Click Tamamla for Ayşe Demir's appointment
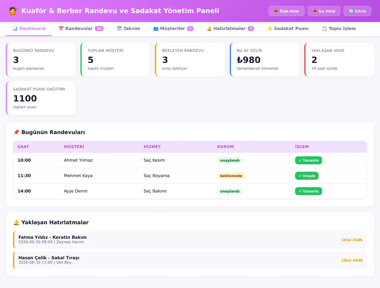380x288 pixels. tap(308, 191)
